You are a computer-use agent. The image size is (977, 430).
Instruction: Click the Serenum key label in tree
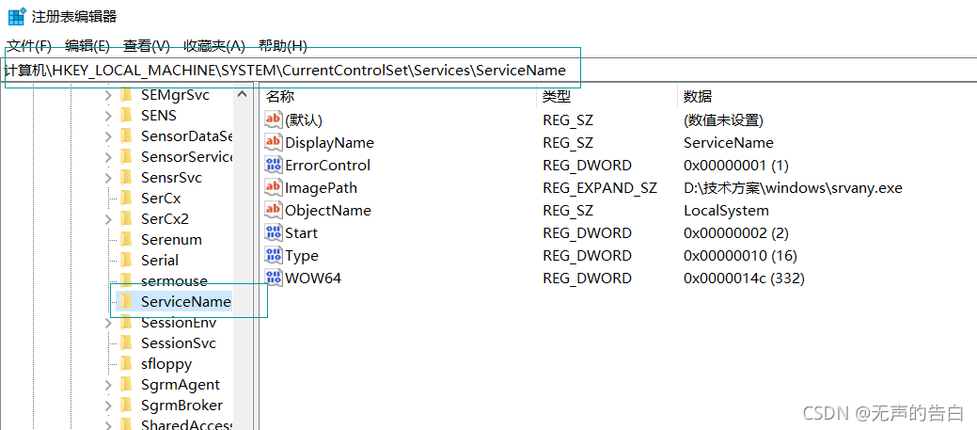171,239
